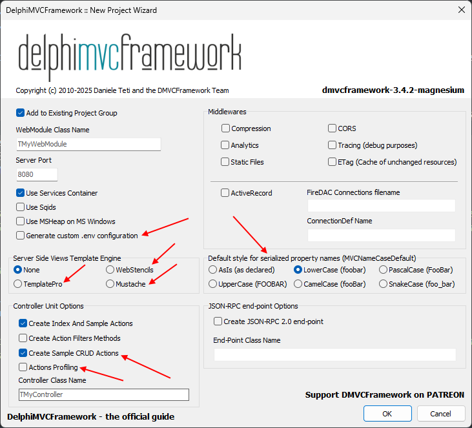Viewport: 472px width, 428px height.
Task: Open Support DMVCFramework on PATREON link
Action: (x=385, y=395)
